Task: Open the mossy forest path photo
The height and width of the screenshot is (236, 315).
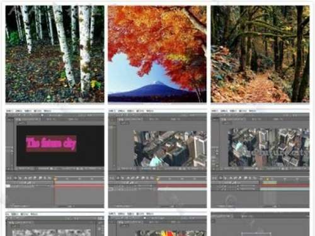Action: tap(260, 54)
